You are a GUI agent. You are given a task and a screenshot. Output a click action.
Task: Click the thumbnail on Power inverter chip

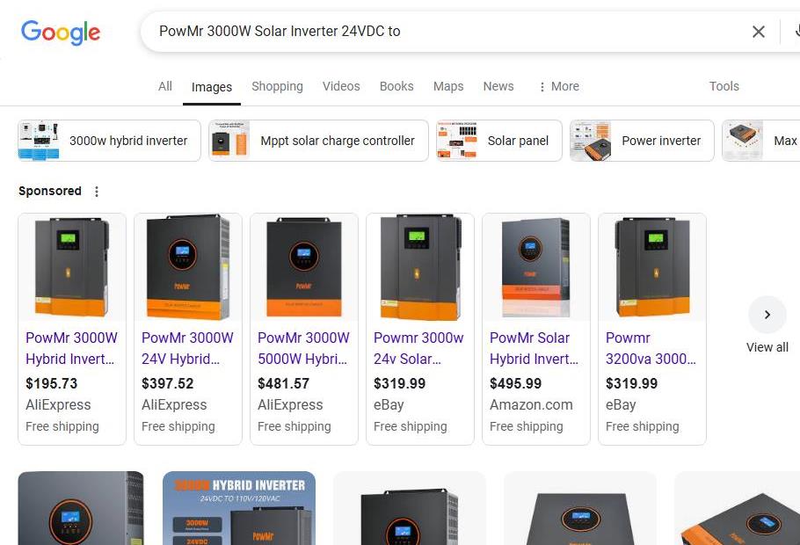coord(590,141)
